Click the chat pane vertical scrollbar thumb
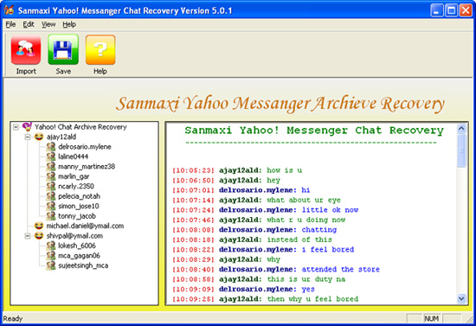Viewport: 476px width, 326px height. [461, 150]
